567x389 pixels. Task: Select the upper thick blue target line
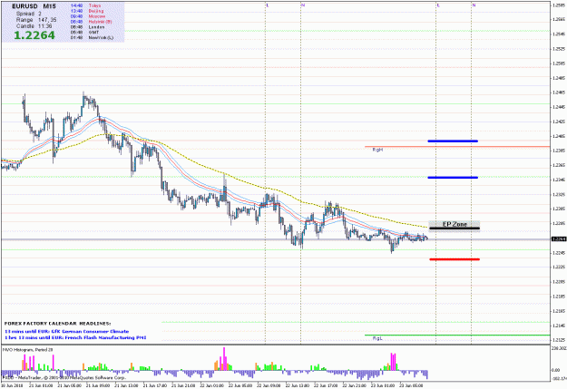tap(453, 141)
